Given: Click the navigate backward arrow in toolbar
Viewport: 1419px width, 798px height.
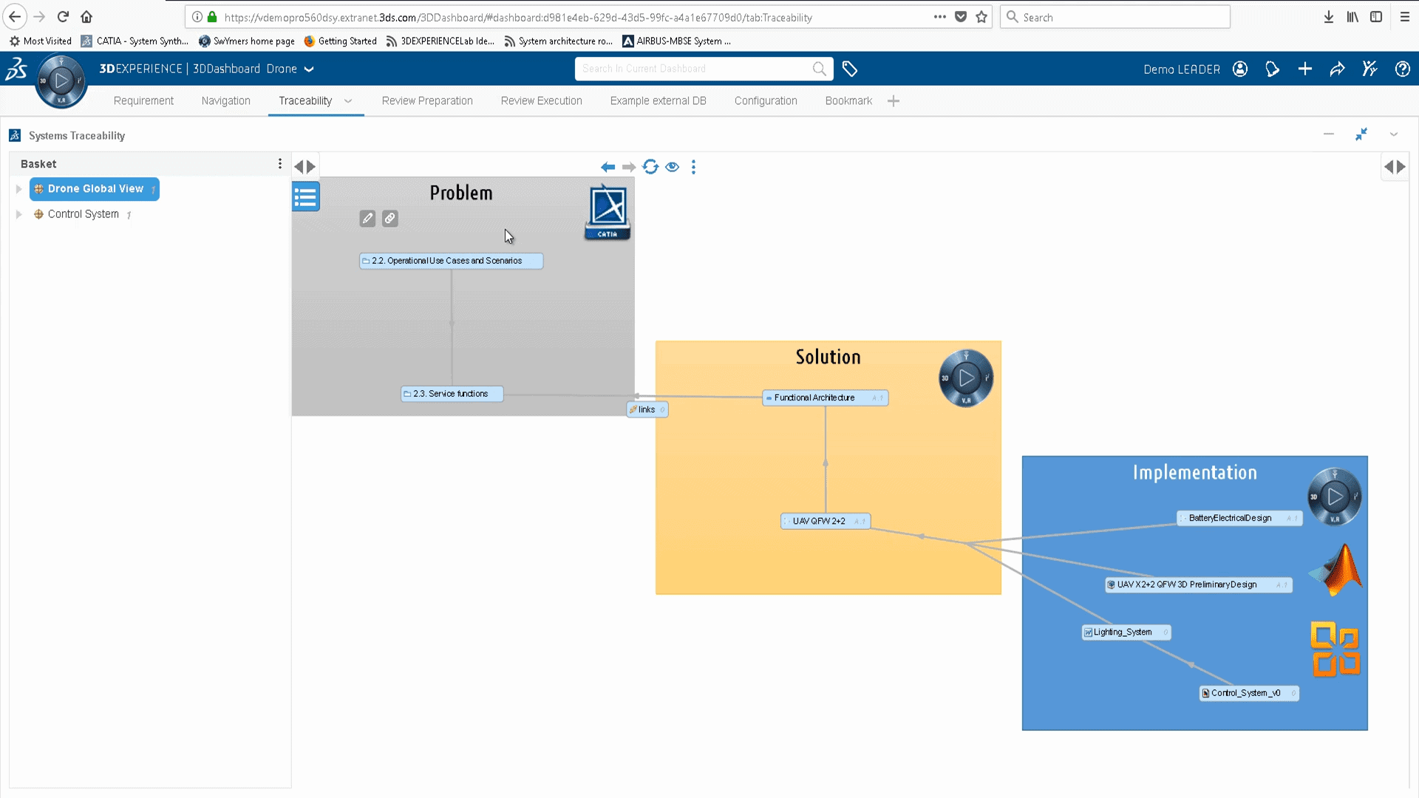Looking at the screenshot, I should [x=608, y=166].
